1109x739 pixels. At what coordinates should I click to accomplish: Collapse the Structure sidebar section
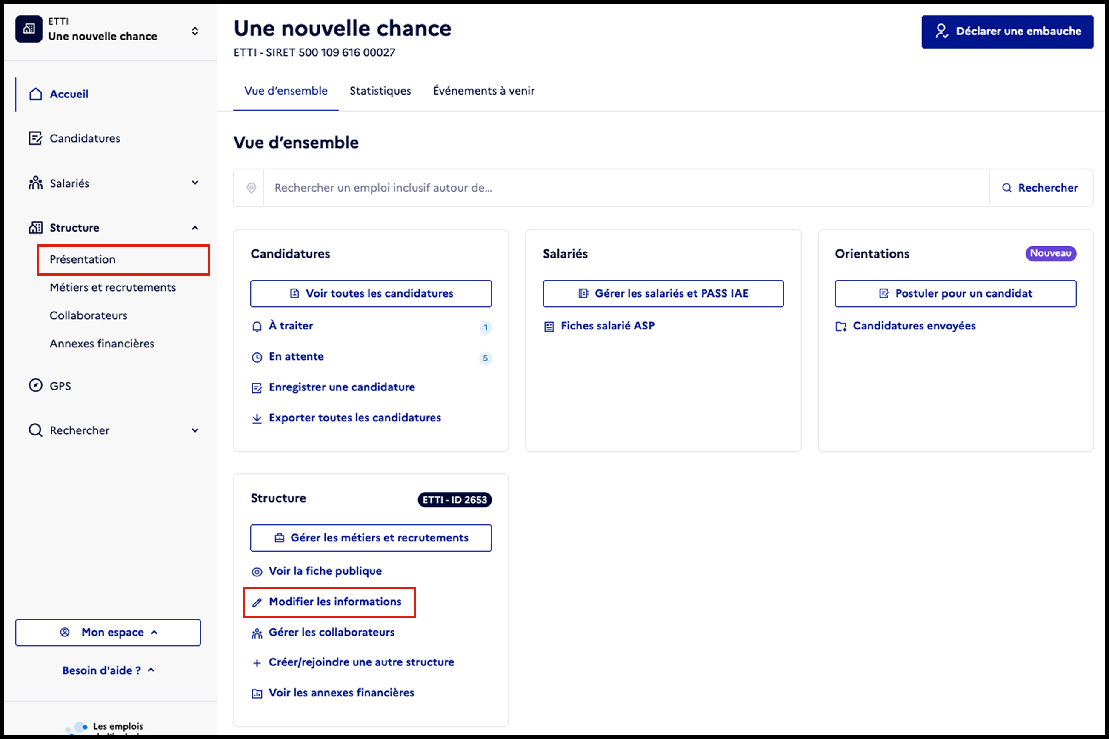(195, 228)
